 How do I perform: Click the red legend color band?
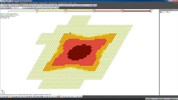pyautogui.click(x=108, y=11)
